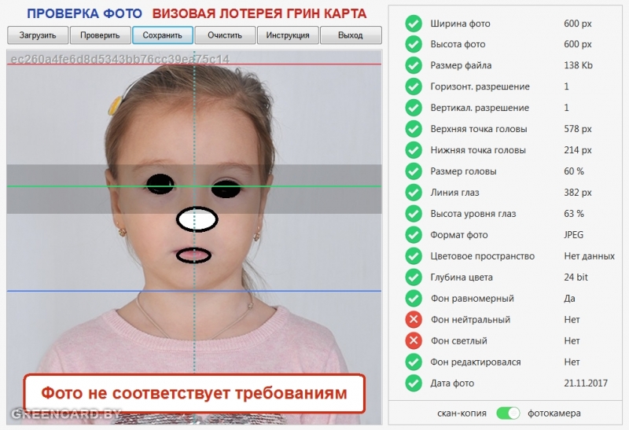
Task: Click the Ширина фото label
Action: (x=460, y=24)
